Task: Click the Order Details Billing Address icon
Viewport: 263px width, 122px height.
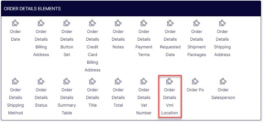Action: 41,23
